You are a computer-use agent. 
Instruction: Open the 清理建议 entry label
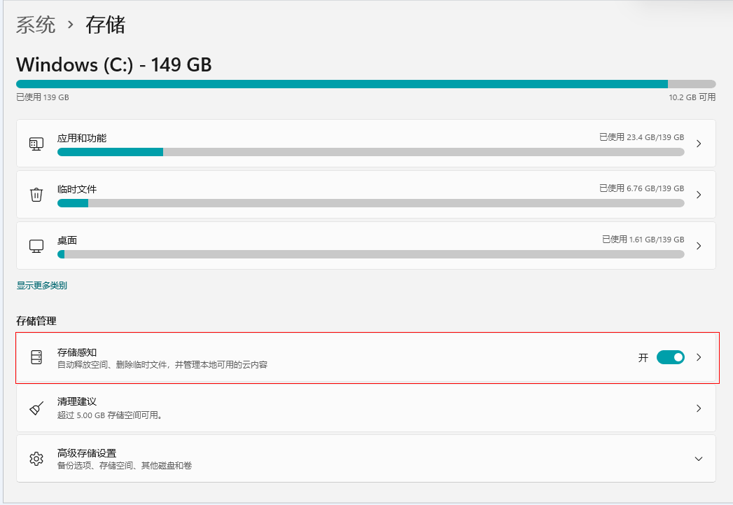77,402
